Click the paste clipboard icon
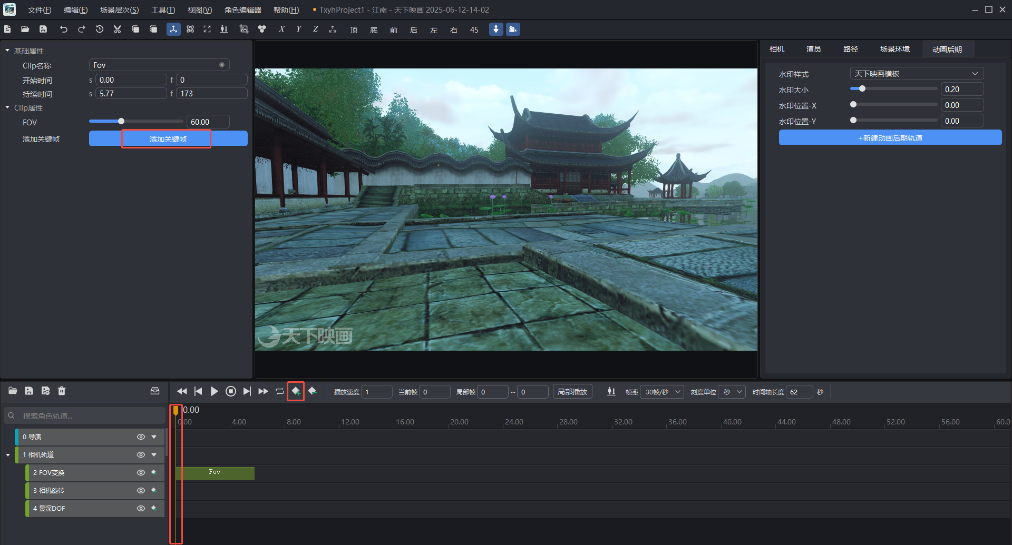 pyautogui.click(x=153, y=29)
